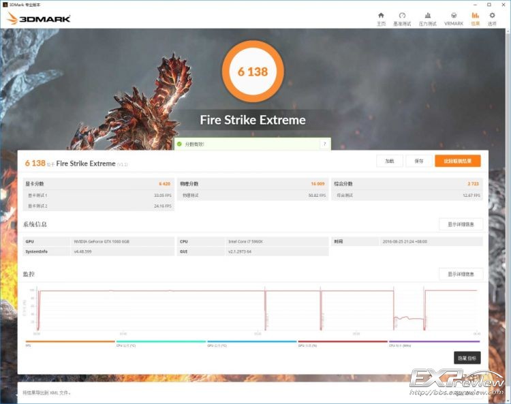The width and height of the screenshot is (511, 404).
Task: Click the orange 6 138 score circle
Action: (253, 72)
